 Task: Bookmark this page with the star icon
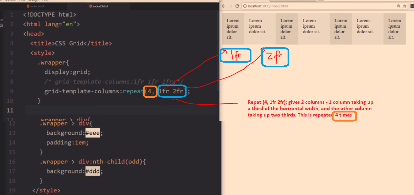click(x=405, y=6)
